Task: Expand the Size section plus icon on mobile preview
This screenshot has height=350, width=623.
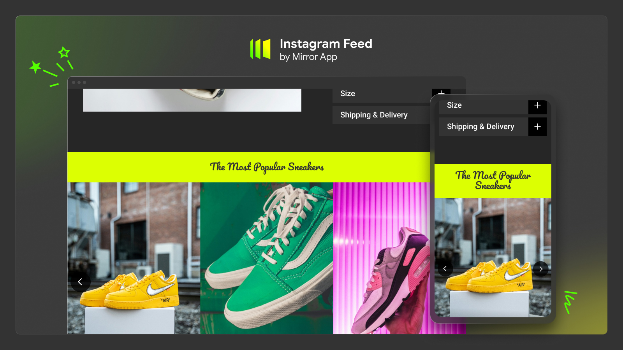Action: click(x=537, y=106)
